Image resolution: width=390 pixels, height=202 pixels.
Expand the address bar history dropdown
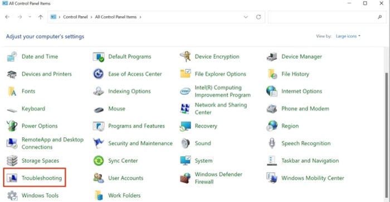click(246, 17)
